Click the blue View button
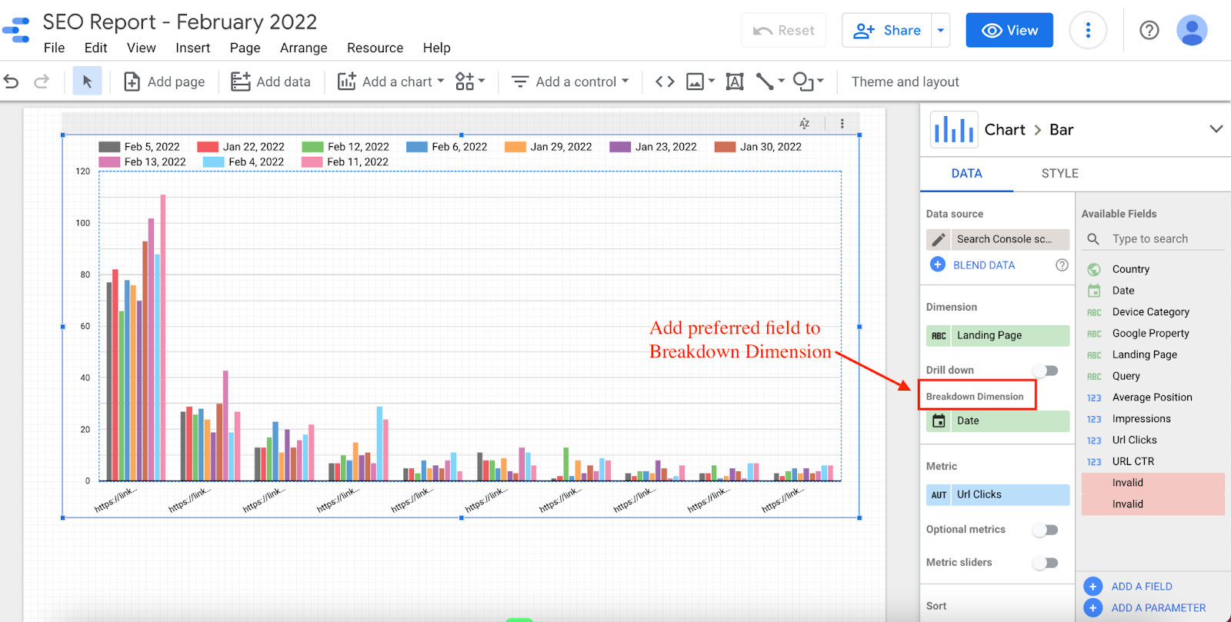Viewport: 1231px width, 622px height. pos(1009,31)
